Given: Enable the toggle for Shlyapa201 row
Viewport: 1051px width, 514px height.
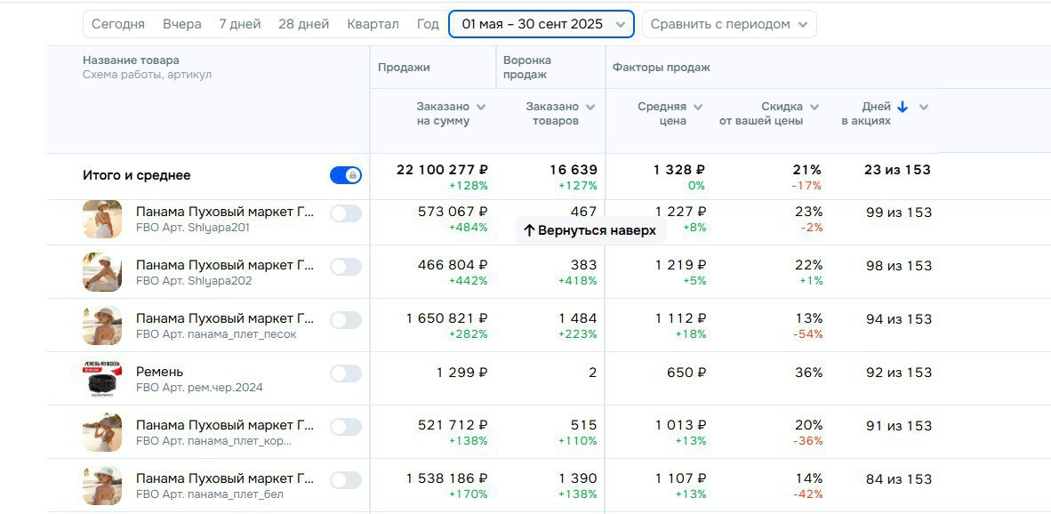Looking at the screenshot, I should click(x=345, y=213).
